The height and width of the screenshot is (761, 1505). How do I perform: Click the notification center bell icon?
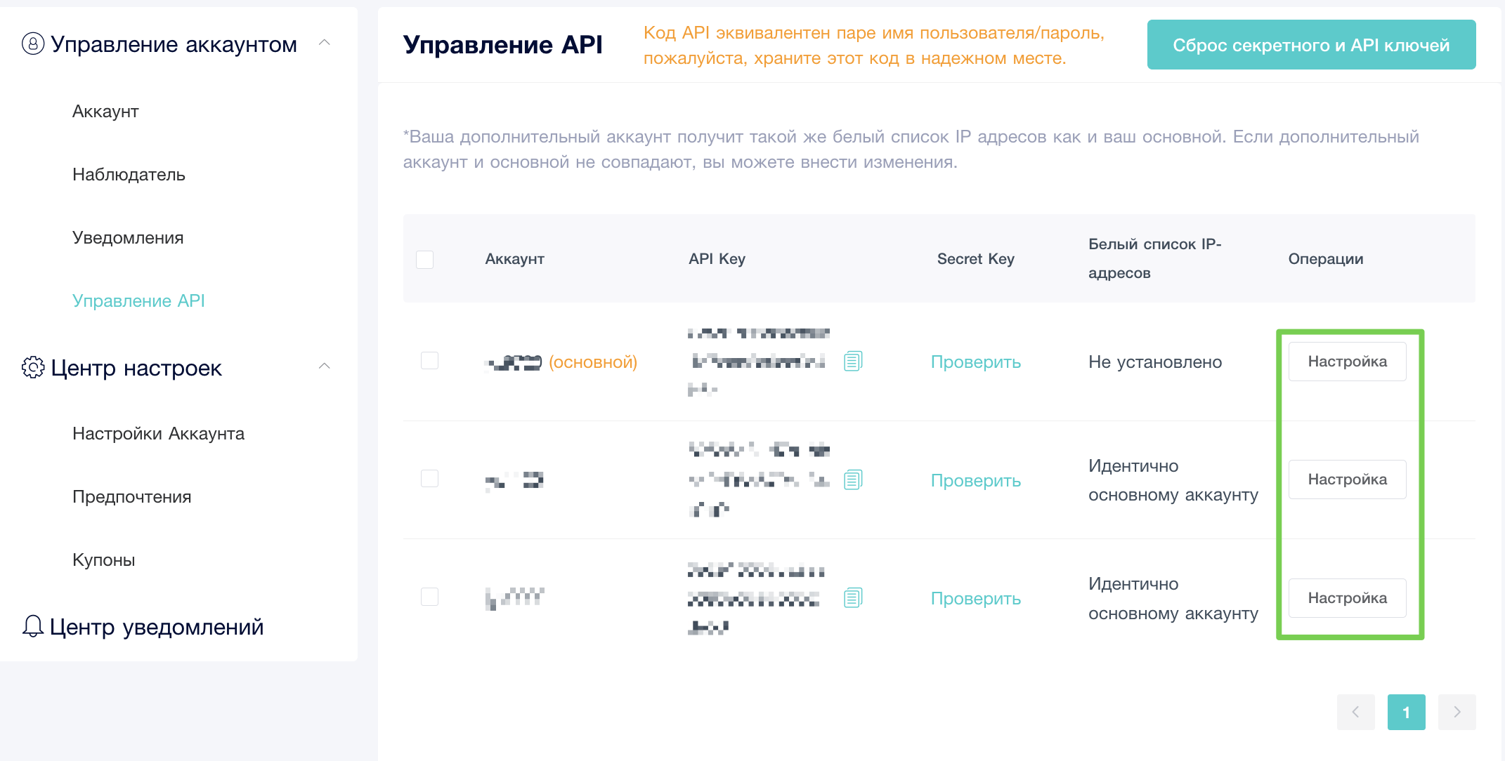33,626
